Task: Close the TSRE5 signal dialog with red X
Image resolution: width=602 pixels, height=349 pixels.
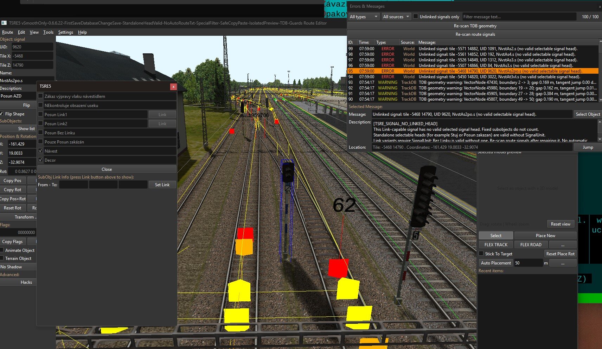Action: point(173,86)
